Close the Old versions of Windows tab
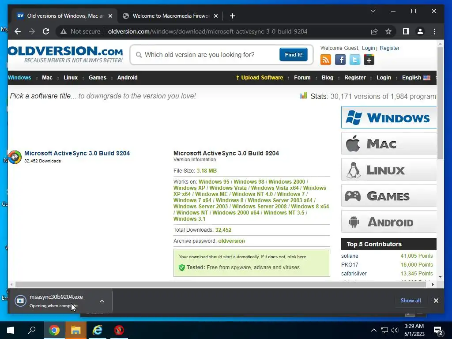The height and width of the screenshot is (339, 452). coord(110,16)
